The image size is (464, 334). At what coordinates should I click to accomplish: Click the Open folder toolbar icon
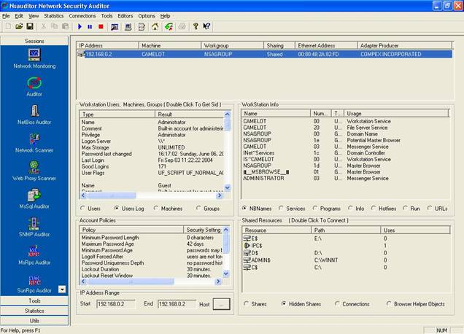pyautogui.click(x=19, y=27)
